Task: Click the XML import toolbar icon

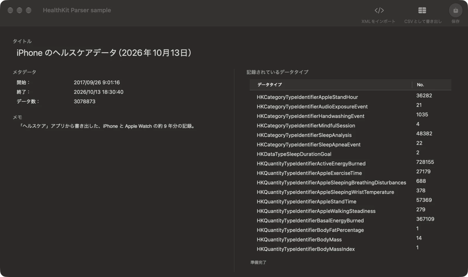Action: 379,11
